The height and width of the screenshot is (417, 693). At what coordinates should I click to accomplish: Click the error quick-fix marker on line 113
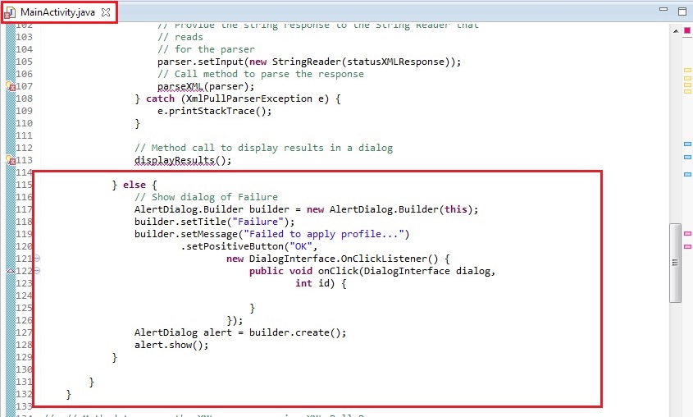click(x=9, y=160)
